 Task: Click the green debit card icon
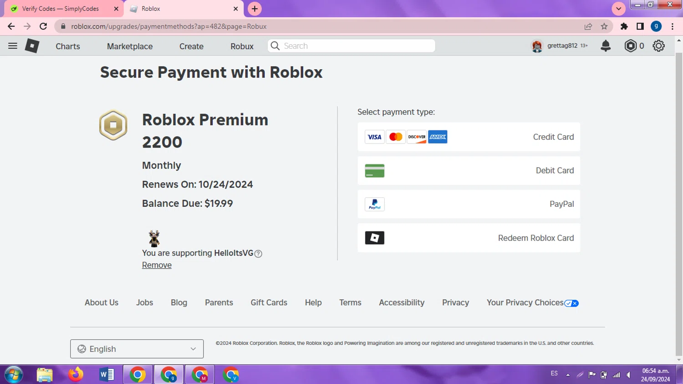(375, 171)
